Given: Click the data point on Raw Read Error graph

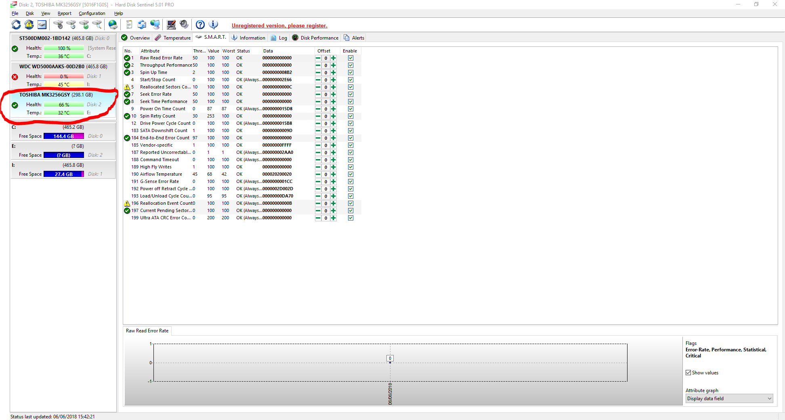Looking at the screenshot, I should click(x=390, y=363).
